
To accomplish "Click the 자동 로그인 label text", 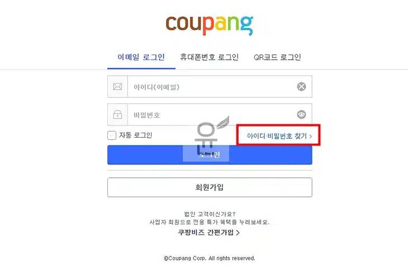I will coord(136,135).
